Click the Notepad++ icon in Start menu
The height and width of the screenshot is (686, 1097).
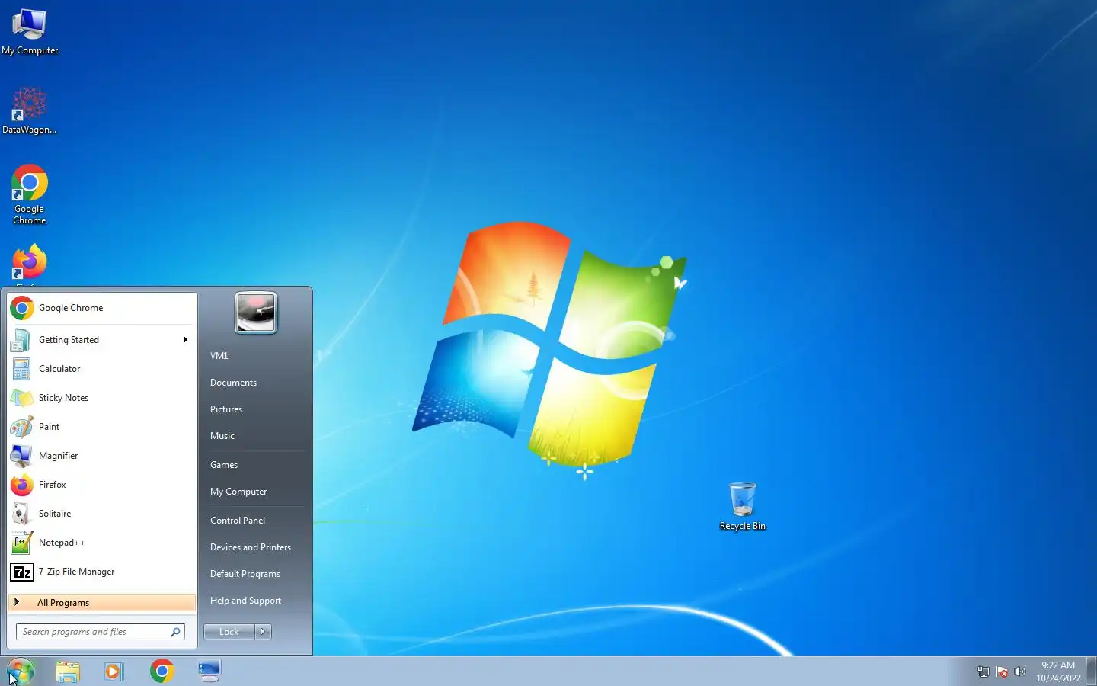click(21, 543)
